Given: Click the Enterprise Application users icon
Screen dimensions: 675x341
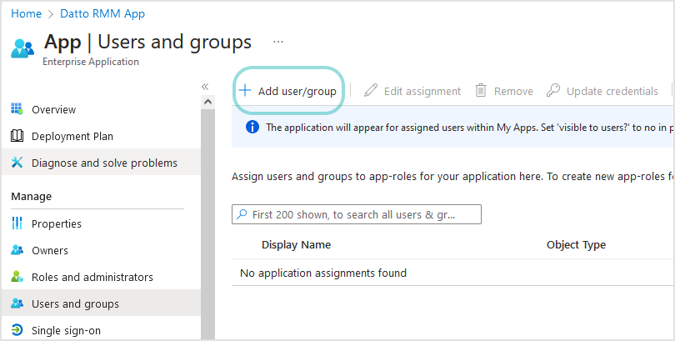Looking at the screenshot, I should (22, 48).
